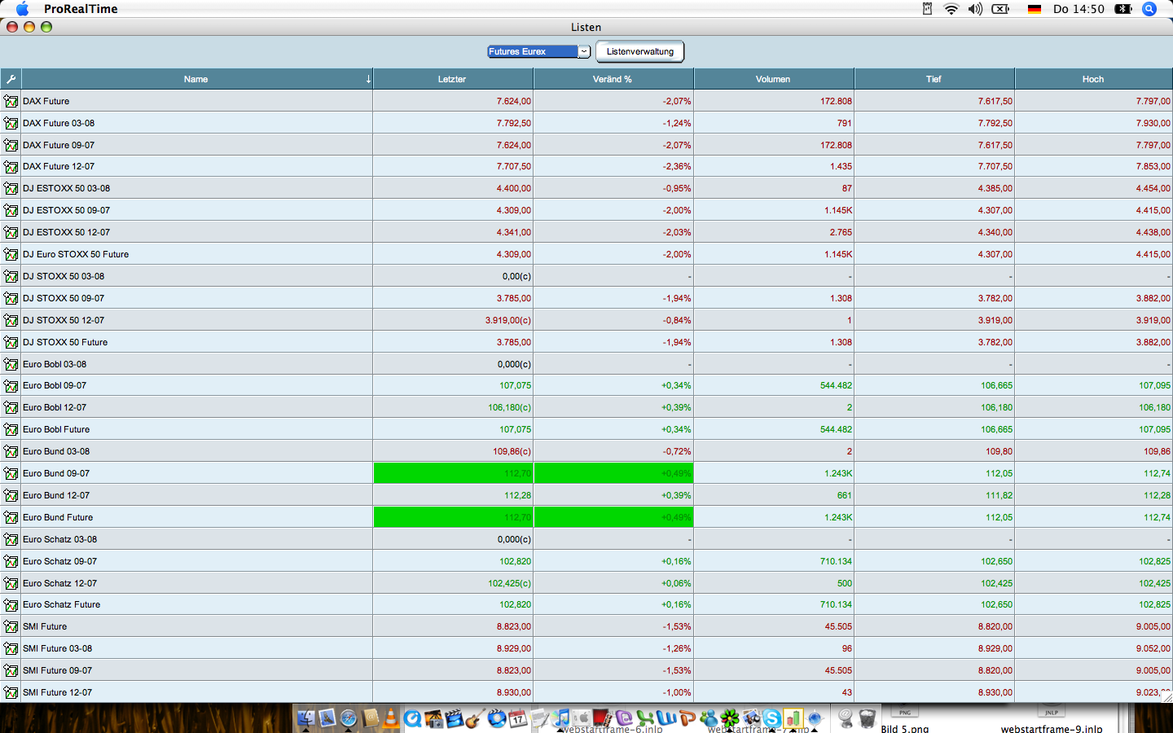1173x733 pixels.
Task: Open chart icon for Euro Schatz 12-07
Action: [11, 584]
